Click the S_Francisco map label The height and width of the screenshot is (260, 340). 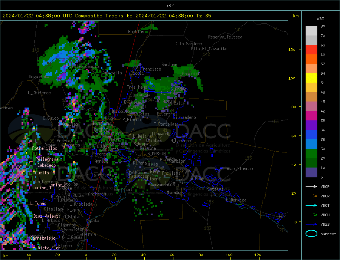[148, 69]
